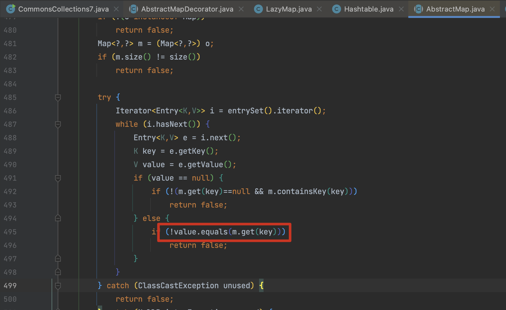The width and height of the screenshot is (506, 310).
Task: Click 'return false;' on line 480
Action: pyautogui.click(x=144, y=30)
